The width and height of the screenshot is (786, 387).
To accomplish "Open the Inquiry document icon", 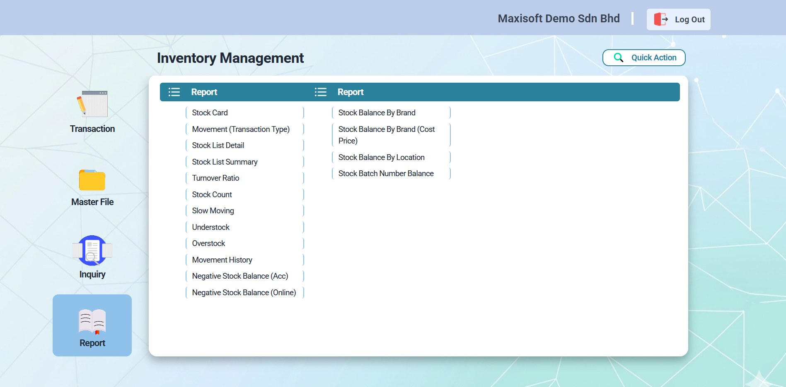I will (x=92, y=251).
